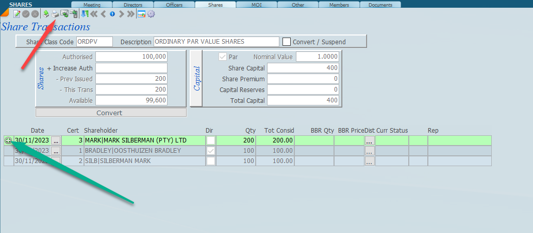The width and height of the screenshot is (533, 233).
Task: Click the settings gear icon in toolbar
Action: pos(151,14)
